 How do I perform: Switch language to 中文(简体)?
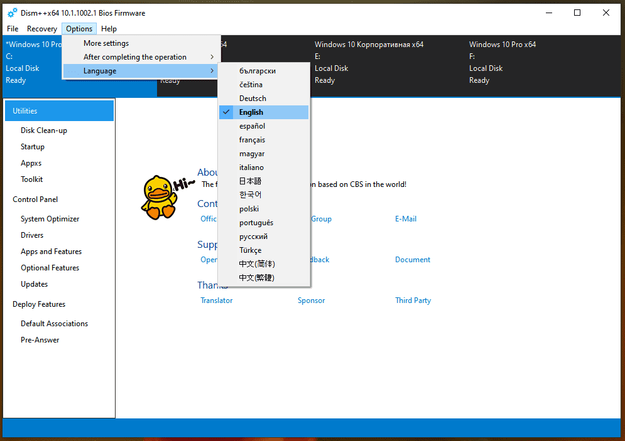[x=264, y=264]
